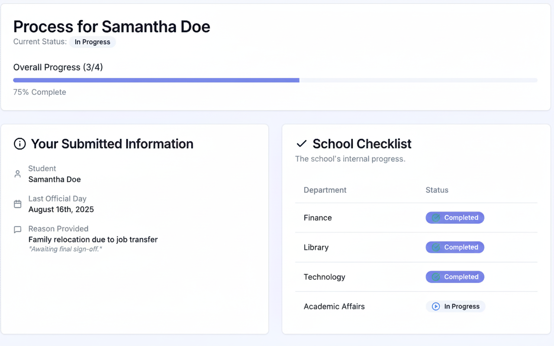Click the 75% Complete label

[x=40, y=92]
